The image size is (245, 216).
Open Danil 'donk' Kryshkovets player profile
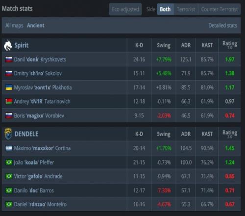(x=40, y=59)
